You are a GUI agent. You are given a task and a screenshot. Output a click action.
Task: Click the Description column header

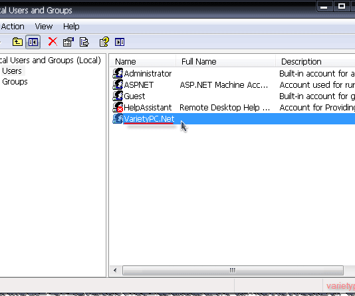pyautogui.click(x=315, y=61)
